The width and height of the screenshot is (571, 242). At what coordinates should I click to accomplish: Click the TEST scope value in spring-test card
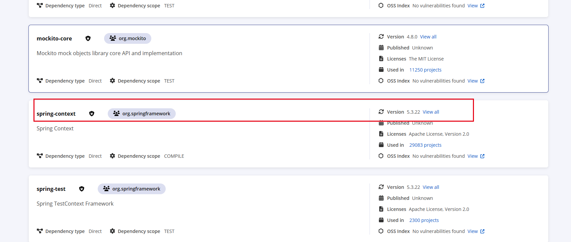point(169,231)
